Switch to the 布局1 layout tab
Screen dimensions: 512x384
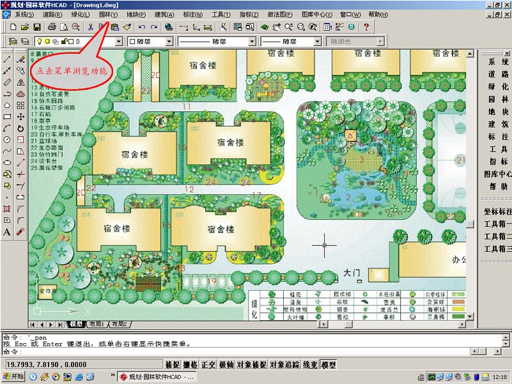(x=97, y=324)
